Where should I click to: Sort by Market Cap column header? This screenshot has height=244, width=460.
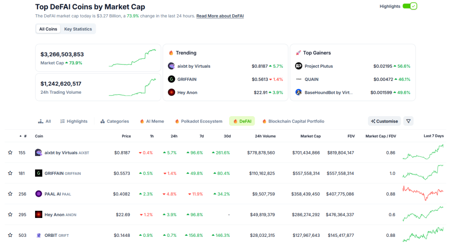click(310, 136)
